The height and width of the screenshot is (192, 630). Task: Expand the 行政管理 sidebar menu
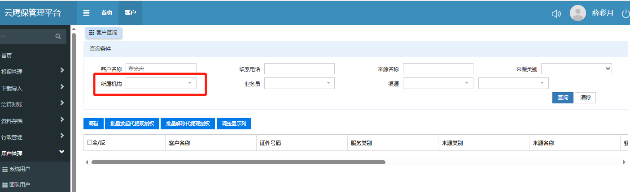tap(35, 137)
